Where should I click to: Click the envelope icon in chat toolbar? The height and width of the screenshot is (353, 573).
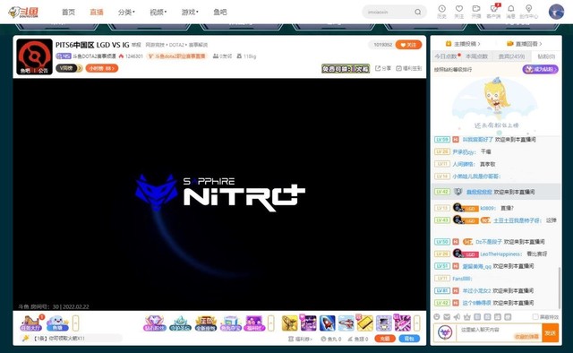[447, 317]
